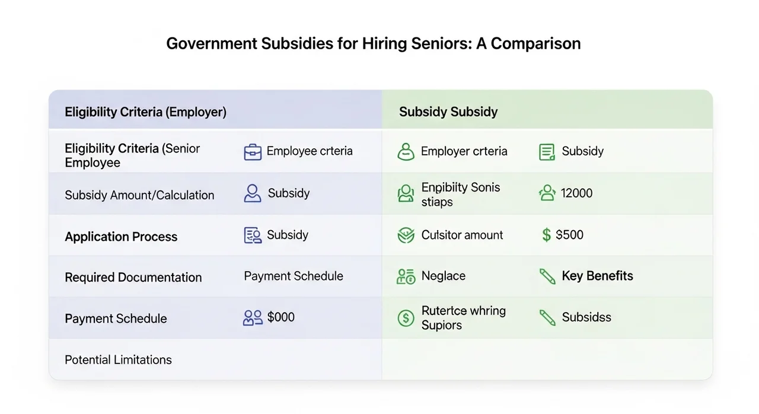Click the dollar sign icon beside $500
759x414 pixels.
(546, 235)
